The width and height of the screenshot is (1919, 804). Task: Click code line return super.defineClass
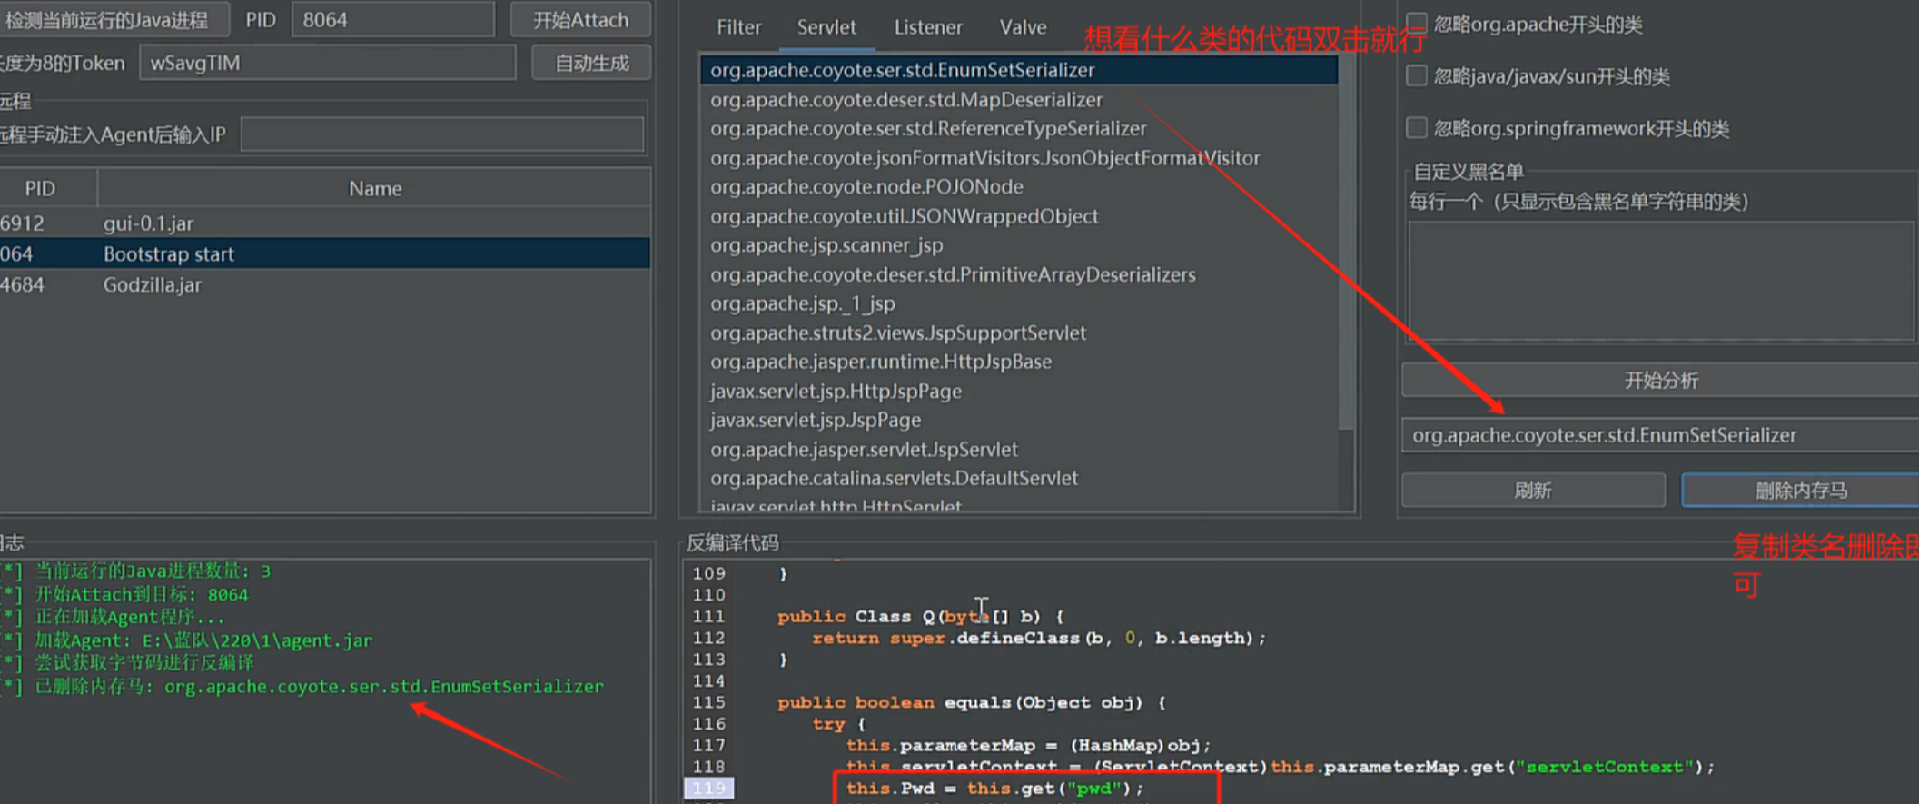click(x=1039, y=638)
